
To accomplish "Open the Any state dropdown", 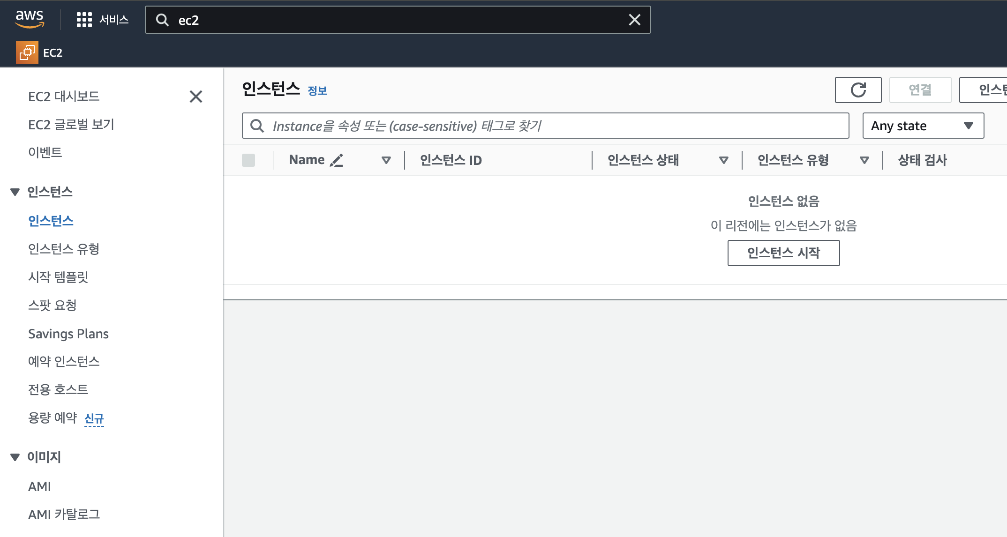I will click(923, 126).
